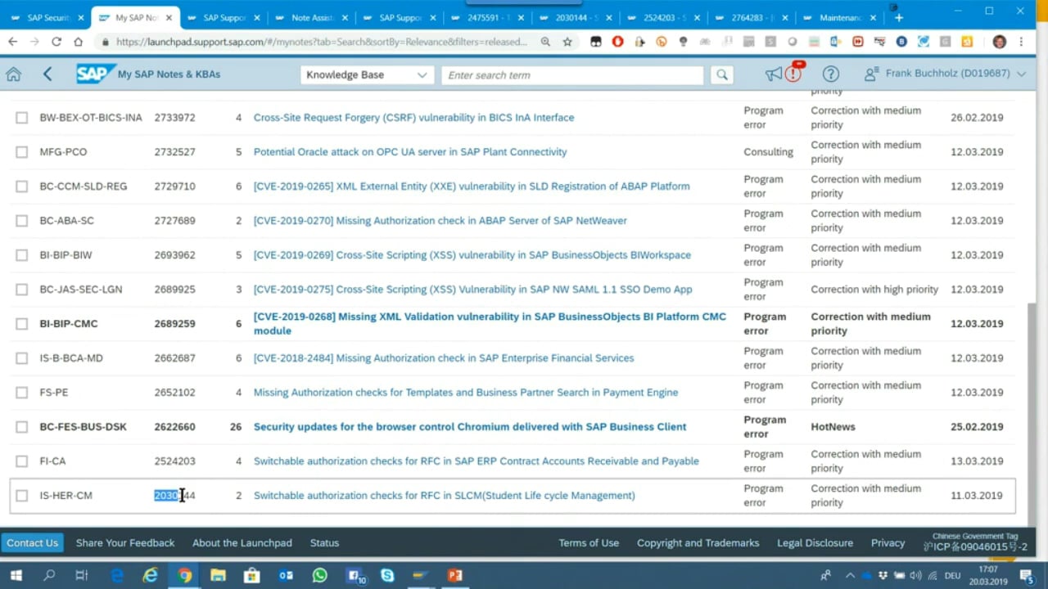Open the Chromium security updates note

(470, 427)
